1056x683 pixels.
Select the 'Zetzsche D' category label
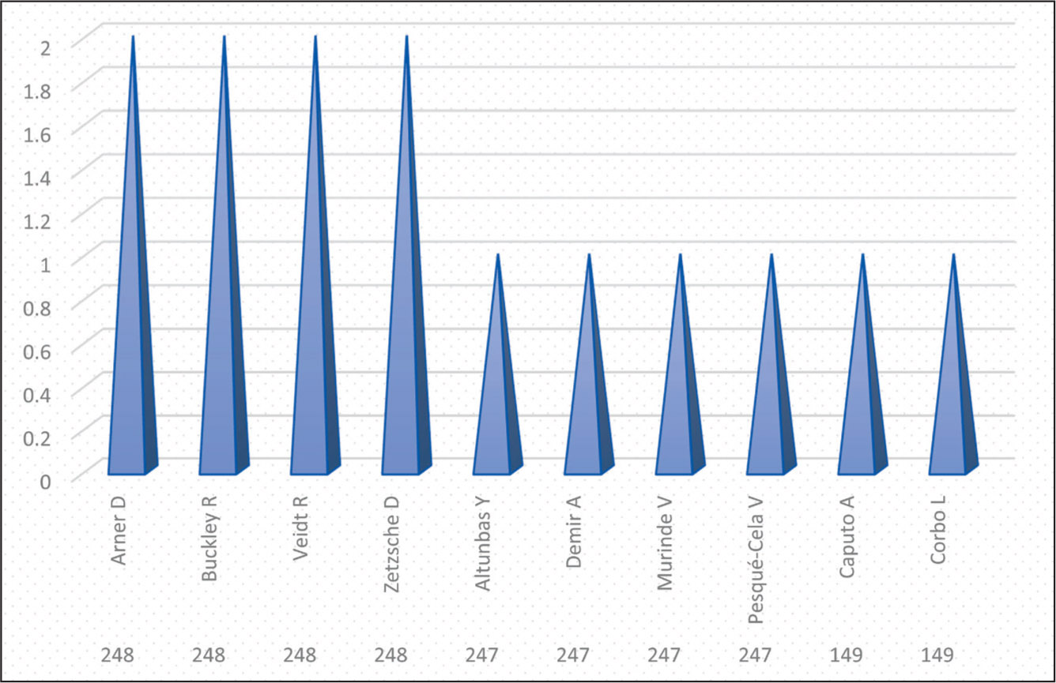click(393, 544)
